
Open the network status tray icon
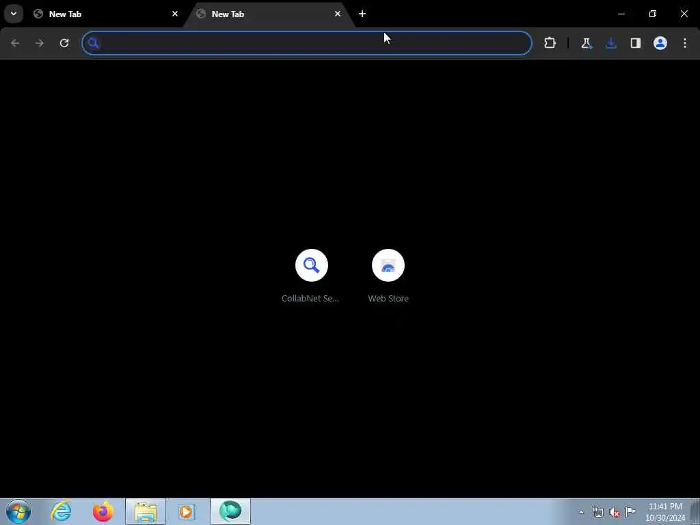pyautogui.click(x=598, y=512)
